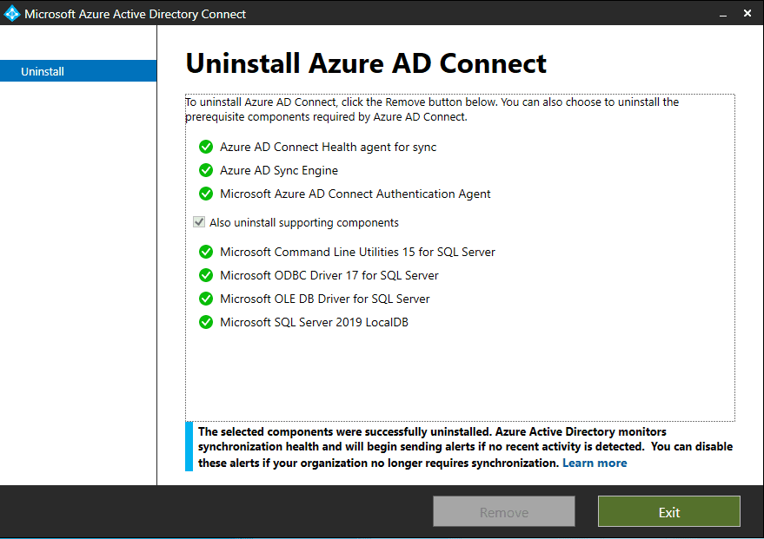This screenshot has width=764, height=539.
Task: Click Microsoft Azure AD Connect Authentication Agent text
Action: [355, 194]
